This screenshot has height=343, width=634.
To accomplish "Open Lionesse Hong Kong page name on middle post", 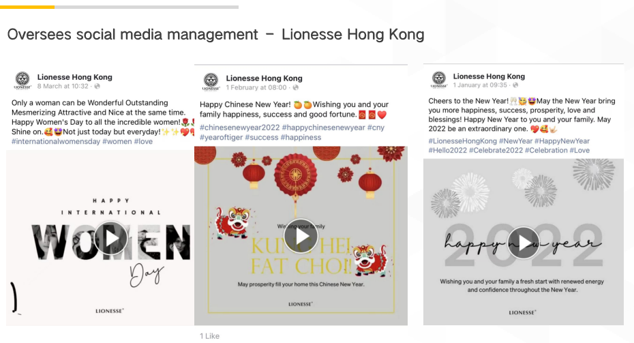I will pos(264,78).
